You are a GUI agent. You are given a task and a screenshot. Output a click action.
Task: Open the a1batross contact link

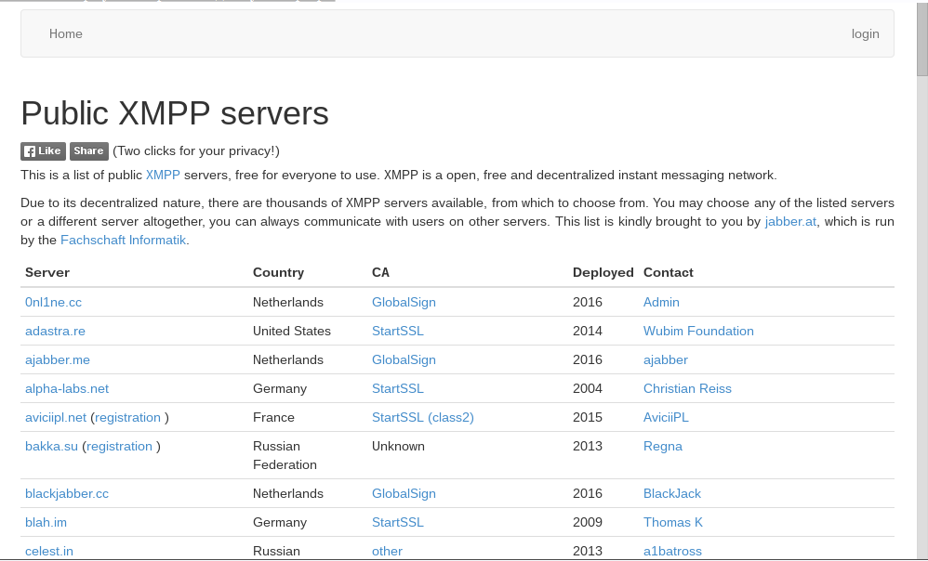672,552
